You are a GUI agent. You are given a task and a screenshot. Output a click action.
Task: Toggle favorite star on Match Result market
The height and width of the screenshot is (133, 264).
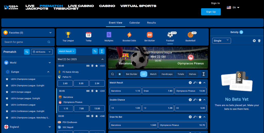coord(200,83)
